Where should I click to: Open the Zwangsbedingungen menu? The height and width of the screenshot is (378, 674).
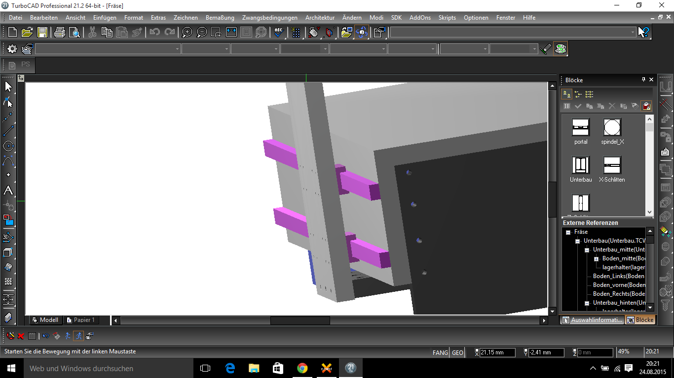point(270,18)
